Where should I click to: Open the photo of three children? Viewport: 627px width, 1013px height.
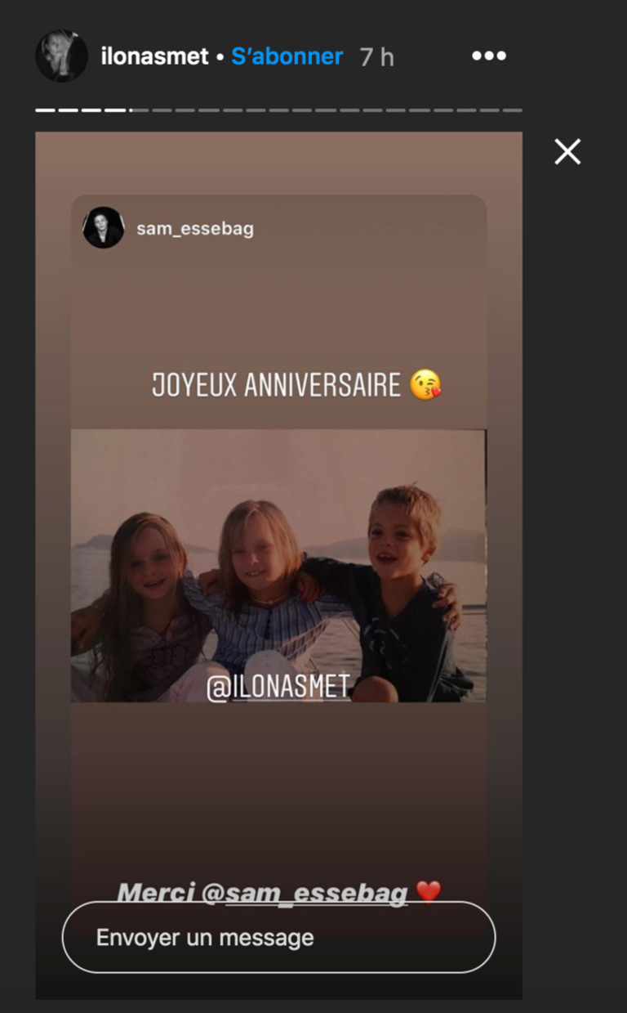278,566
